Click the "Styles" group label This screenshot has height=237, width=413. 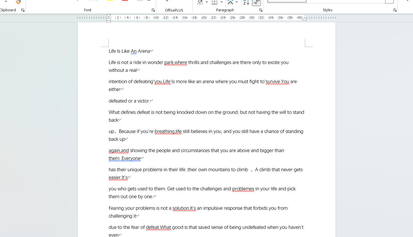click(x=328, y=10)
